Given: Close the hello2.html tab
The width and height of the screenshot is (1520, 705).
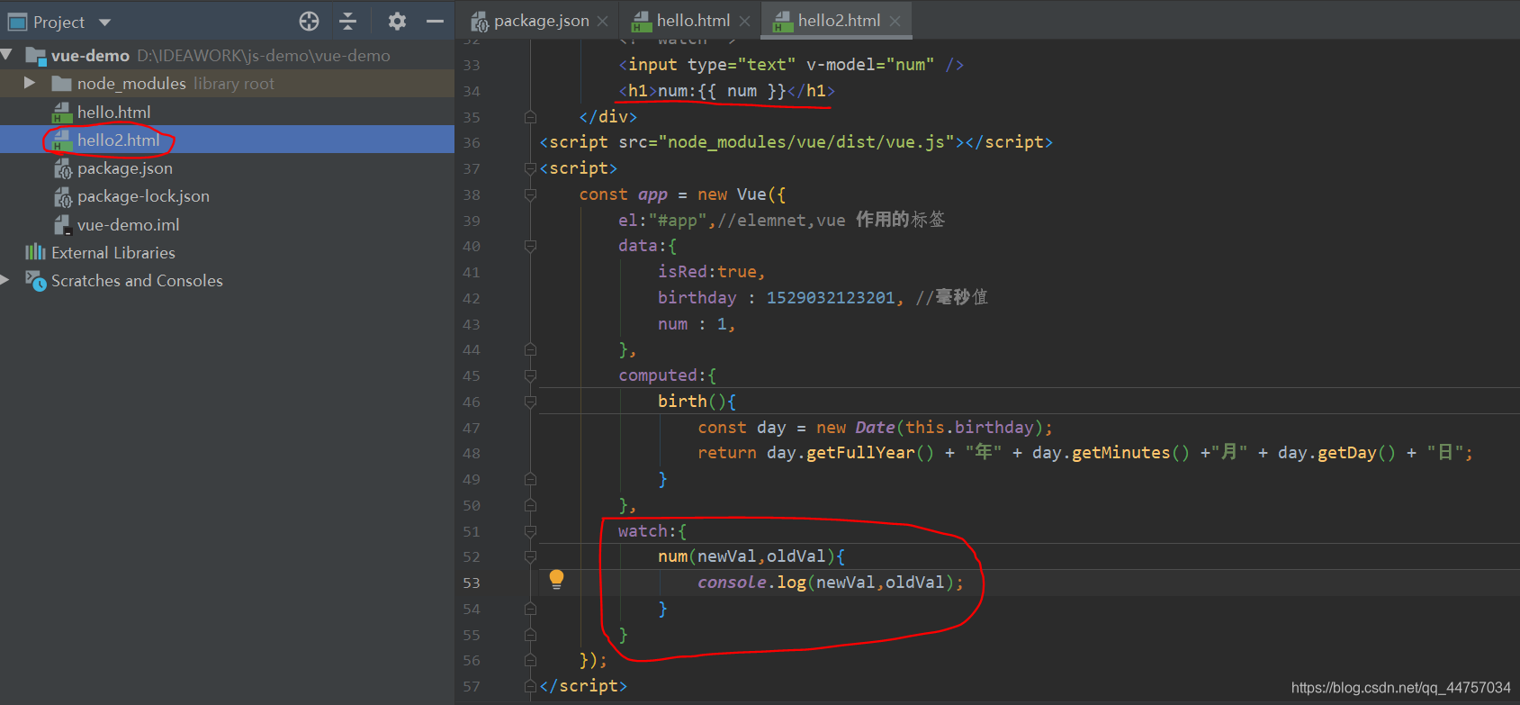Looking at the screenshot, I should (895, 22).
